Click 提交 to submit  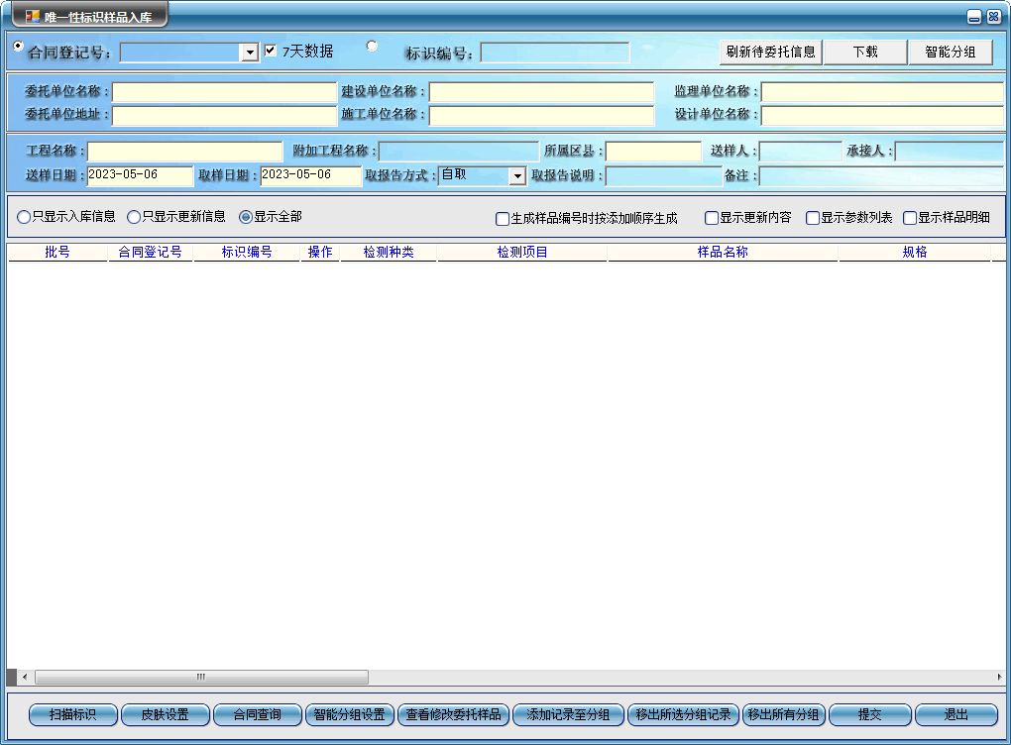point(869,714)
